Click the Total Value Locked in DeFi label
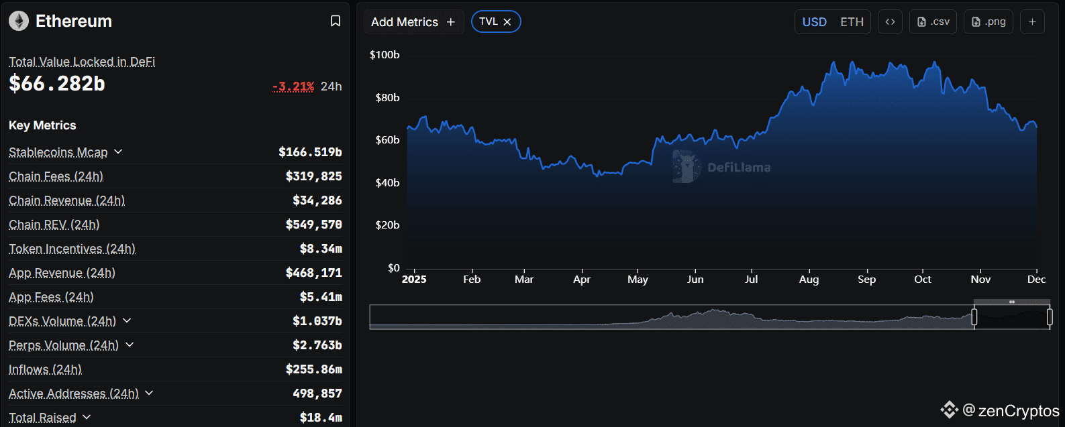The height and width of the screenshot is (427, 1065). tap(82, 62)
